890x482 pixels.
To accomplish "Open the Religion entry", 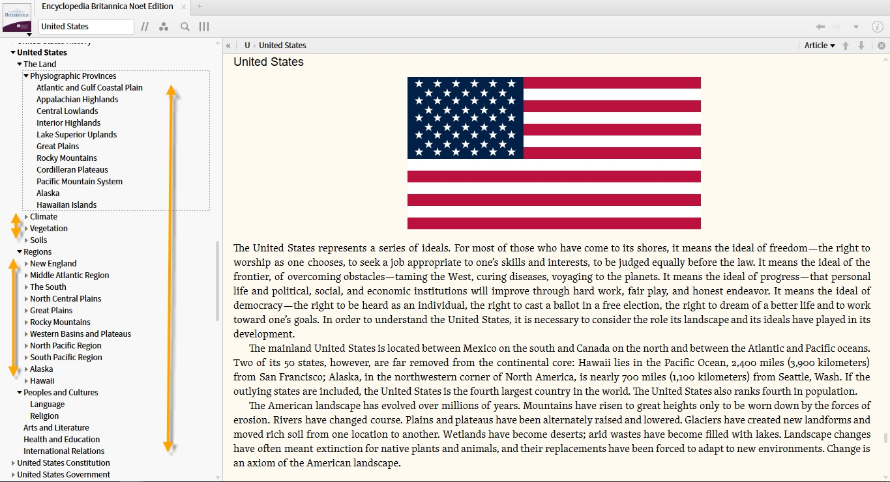I will (44, 416).
